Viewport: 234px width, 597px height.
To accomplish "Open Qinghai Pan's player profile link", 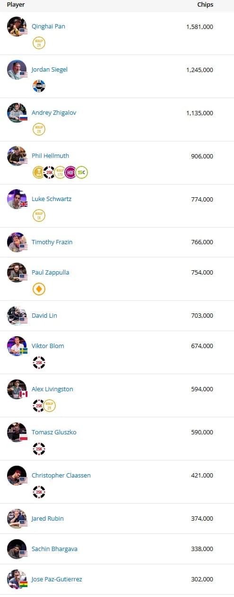I will (x=48, y=26).
